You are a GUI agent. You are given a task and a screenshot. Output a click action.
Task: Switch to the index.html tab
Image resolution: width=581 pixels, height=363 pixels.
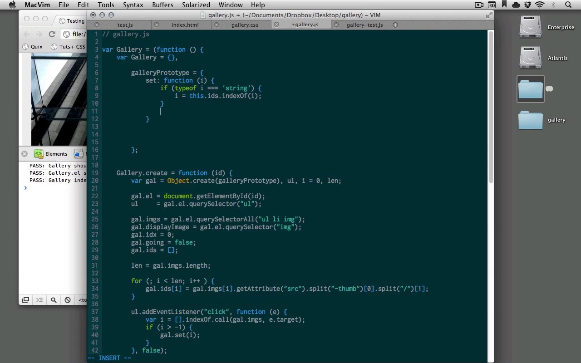[x=185, y=25]
